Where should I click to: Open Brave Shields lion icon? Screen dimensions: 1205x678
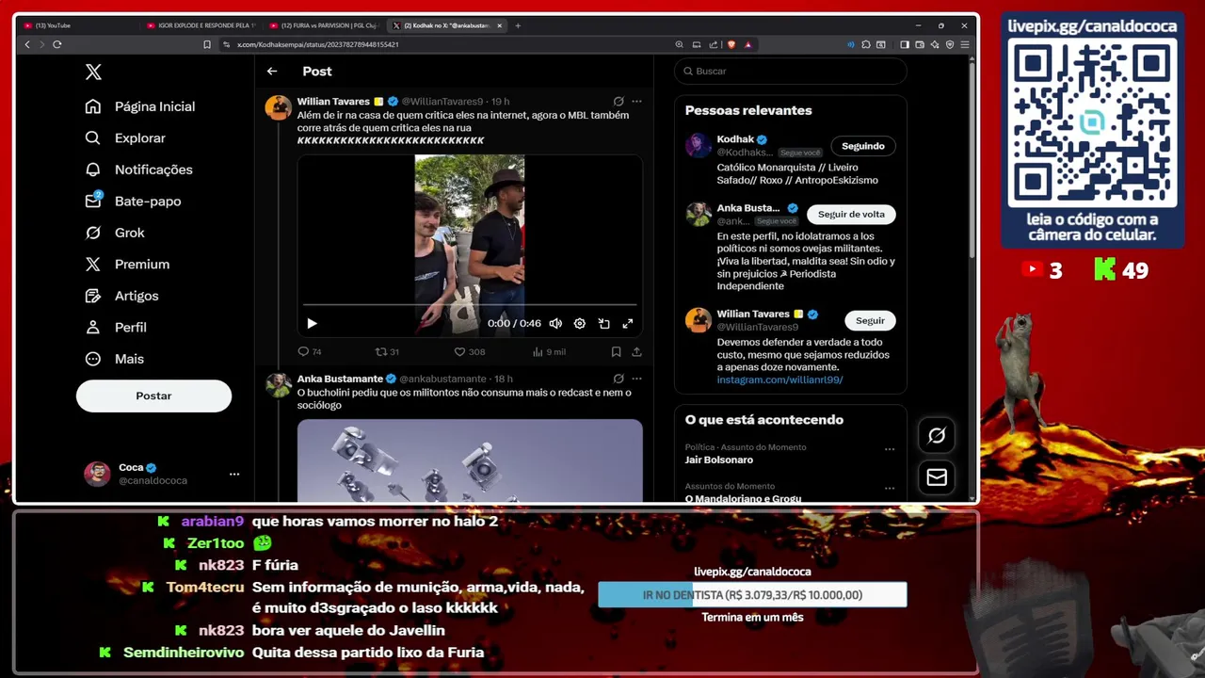click(x=731, y=44)
